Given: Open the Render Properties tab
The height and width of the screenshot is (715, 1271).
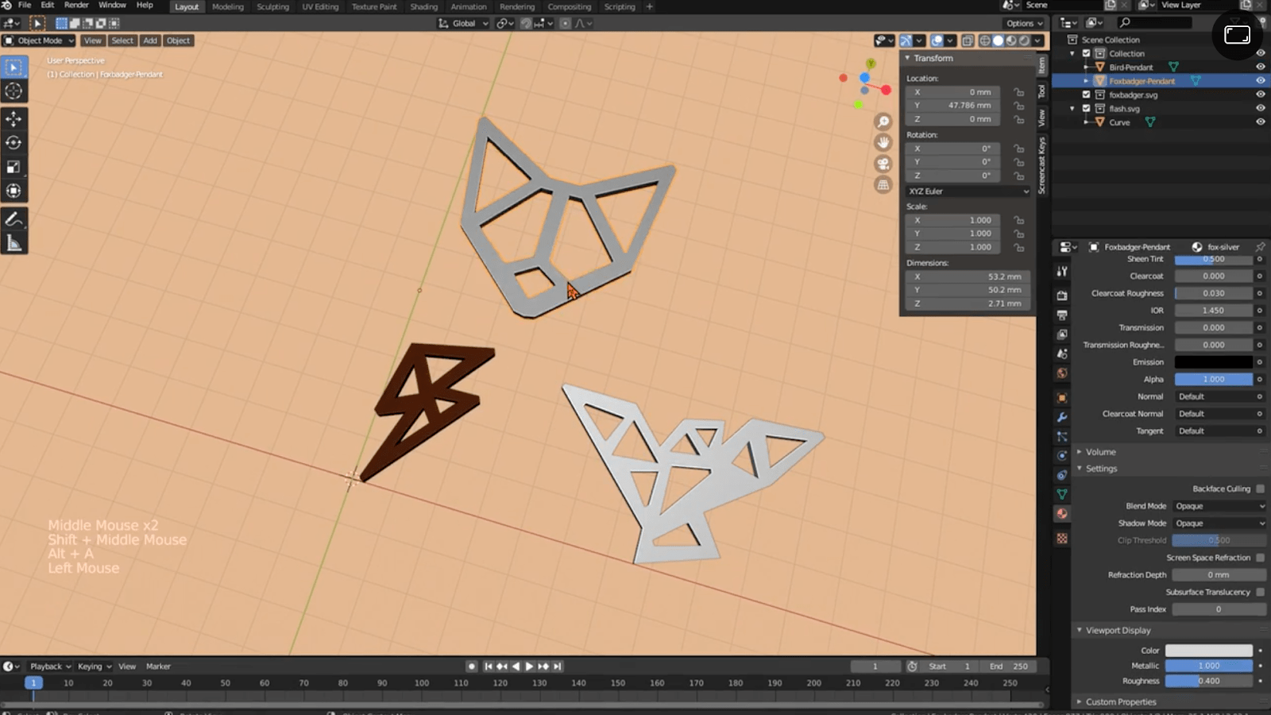Looking at the screenshot, I should [x=1062, y=294].
